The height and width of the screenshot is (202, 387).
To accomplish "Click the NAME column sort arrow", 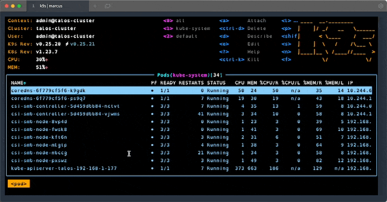I will point(25,83).
